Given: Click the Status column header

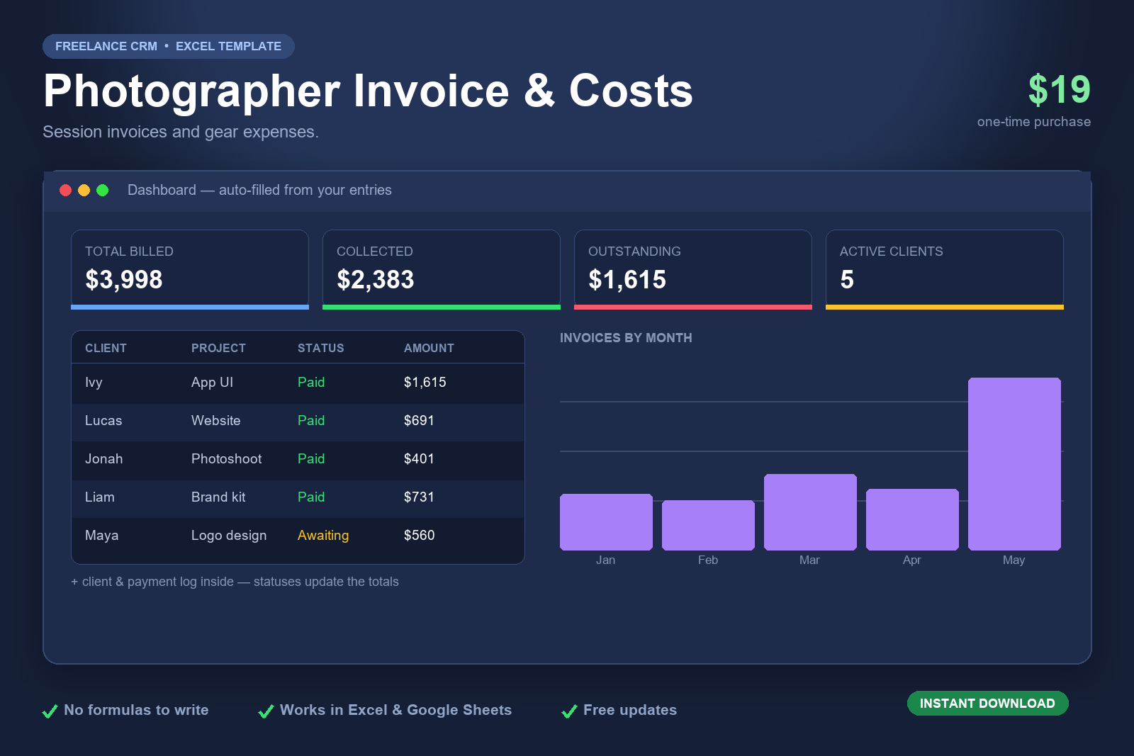Looking at the screenshot, I should [320, 348].
